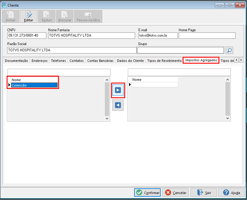This screenshot has width=247, height=200.
Task: Switch to the Contatos tab
Action: pos(76,61)
